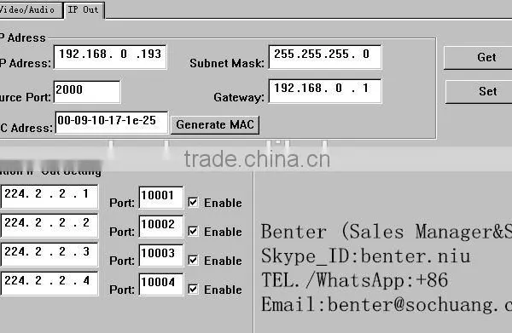Viewport: 512px width, 333px height.
Task: Switch to the Video/Audio tab
Action: coord(31,9)
